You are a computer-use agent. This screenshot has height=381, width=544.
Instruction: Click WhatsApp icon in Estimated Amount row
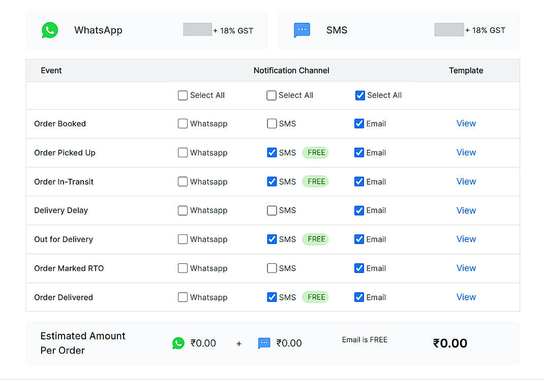pos(178,343)
